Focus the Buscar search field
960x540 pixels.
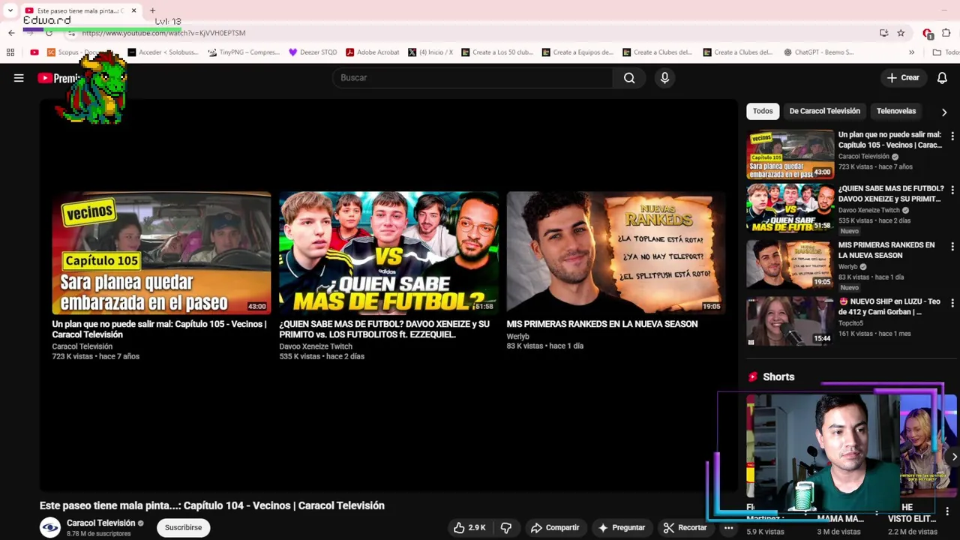(x=472, y=78)
